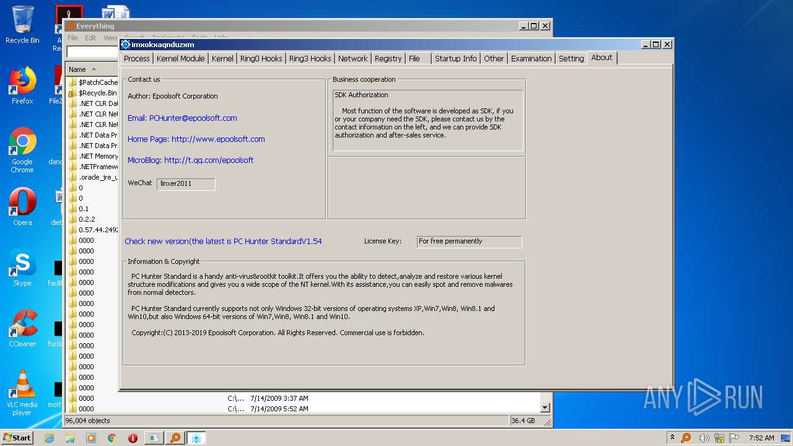Open the Ring0 Hooks tab

click(x=261, y=58)
